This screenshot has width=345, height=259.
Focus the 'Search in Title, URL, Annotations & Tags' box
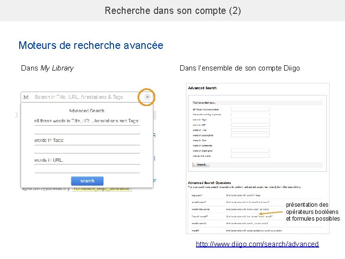(87, 97)
